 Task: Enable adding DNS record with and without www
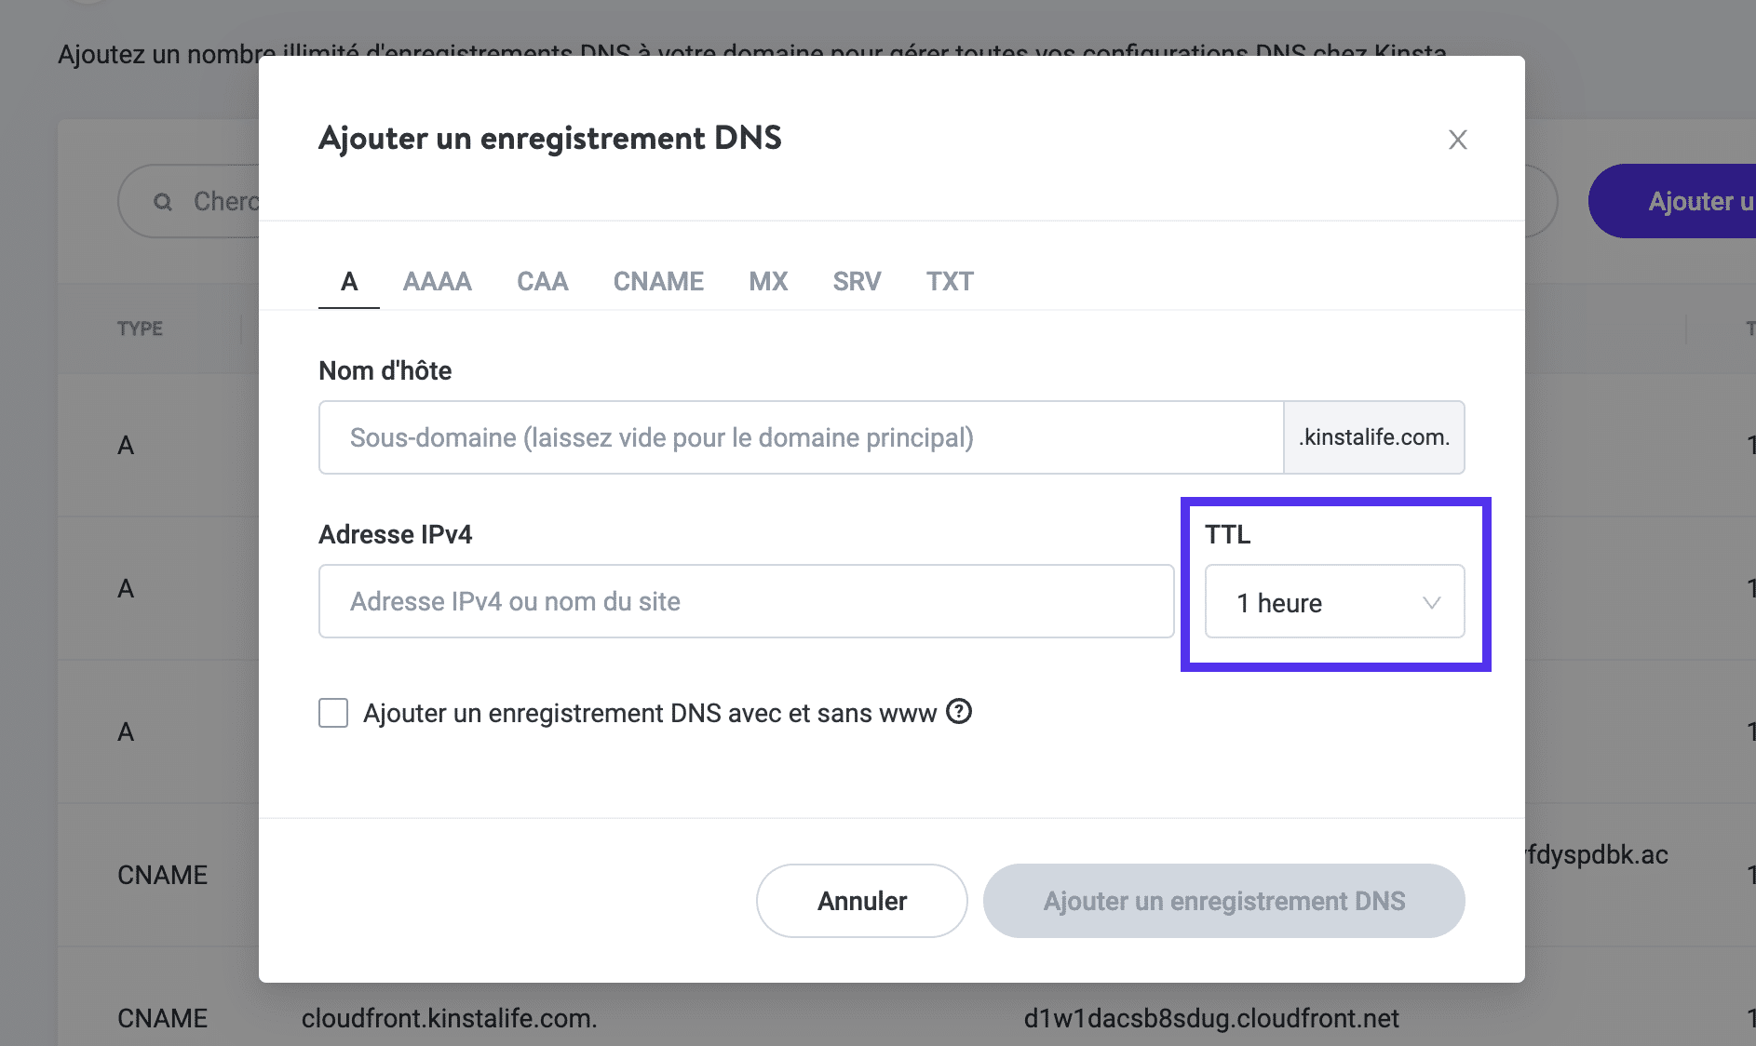(332, 713)
